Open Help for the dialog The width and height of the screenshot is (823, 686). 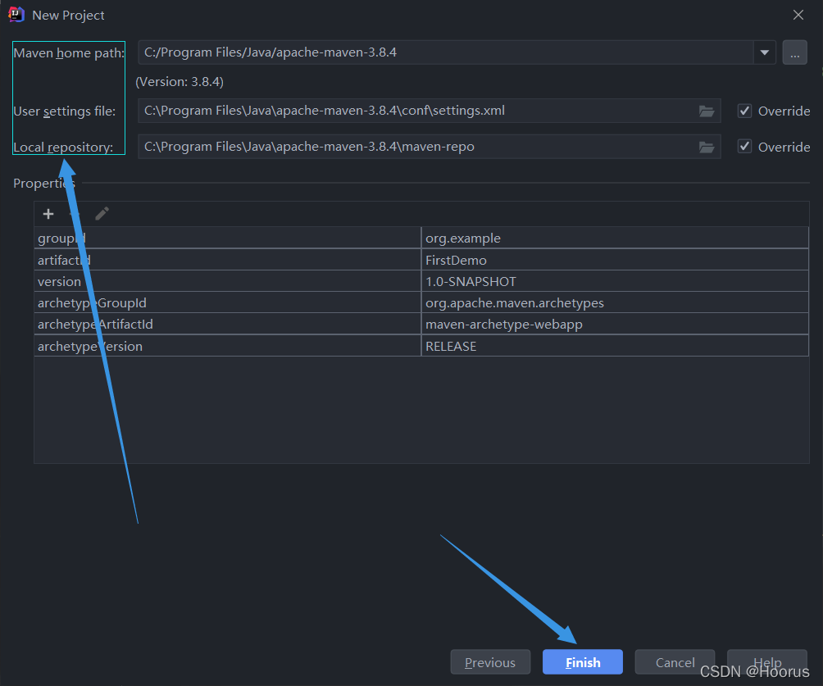tap(766, 662)
